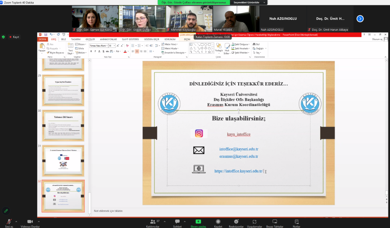
Task: Click the Bul find icon
Action: click(256, 44)
